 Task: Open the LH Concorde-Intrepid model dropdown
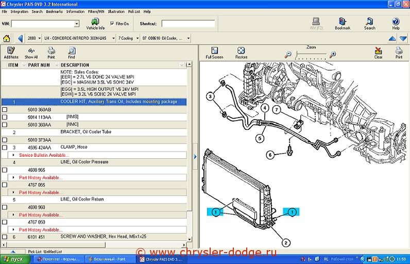[x=113, y=38]
